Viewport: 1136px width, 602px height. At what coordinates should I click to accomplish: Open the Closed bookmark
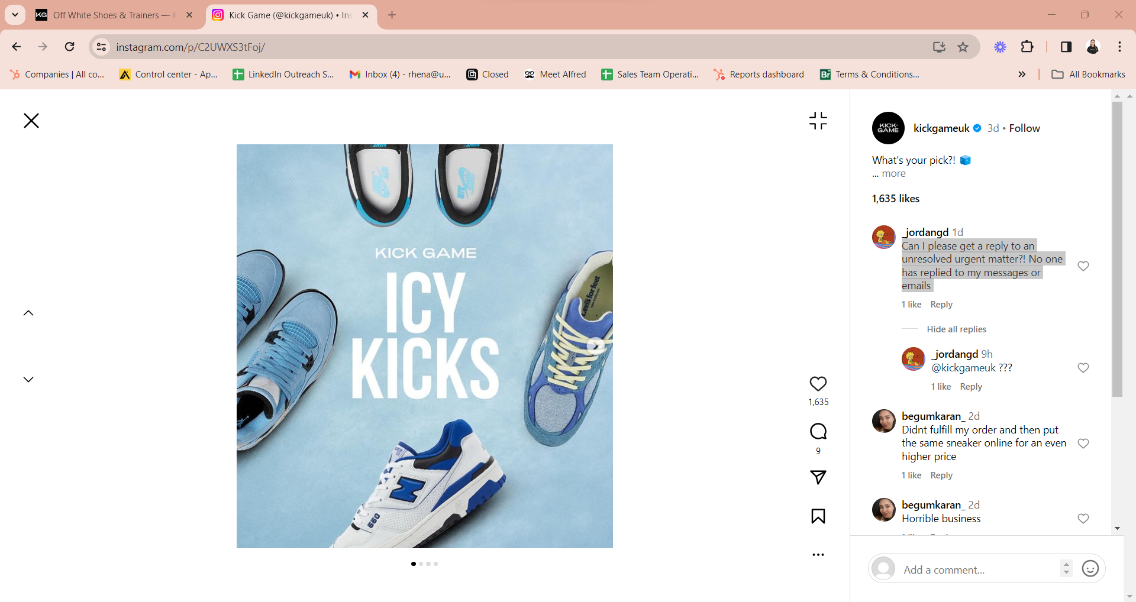488,75
